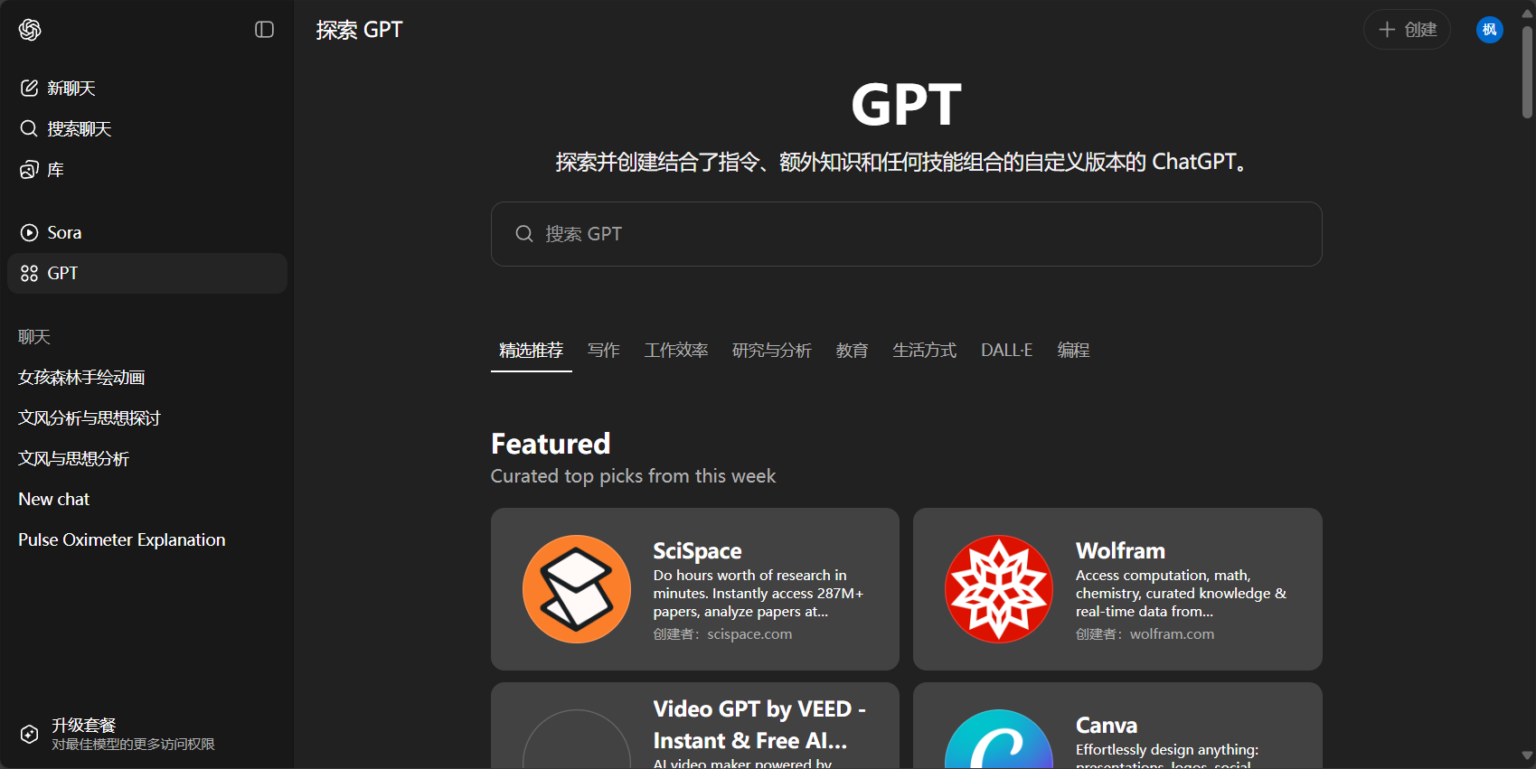This screenshot has width=1536, height=769.
Task: Switch to the 写作 tab
Action: (x=604, y=350)
